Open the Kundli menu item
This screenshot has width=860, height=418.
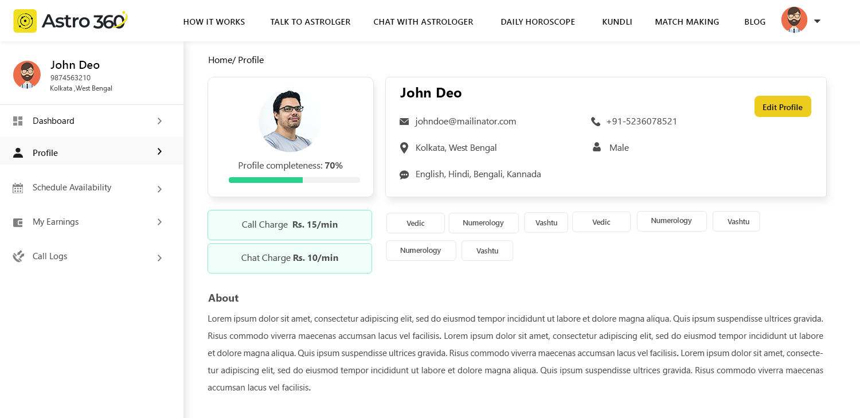617,22
